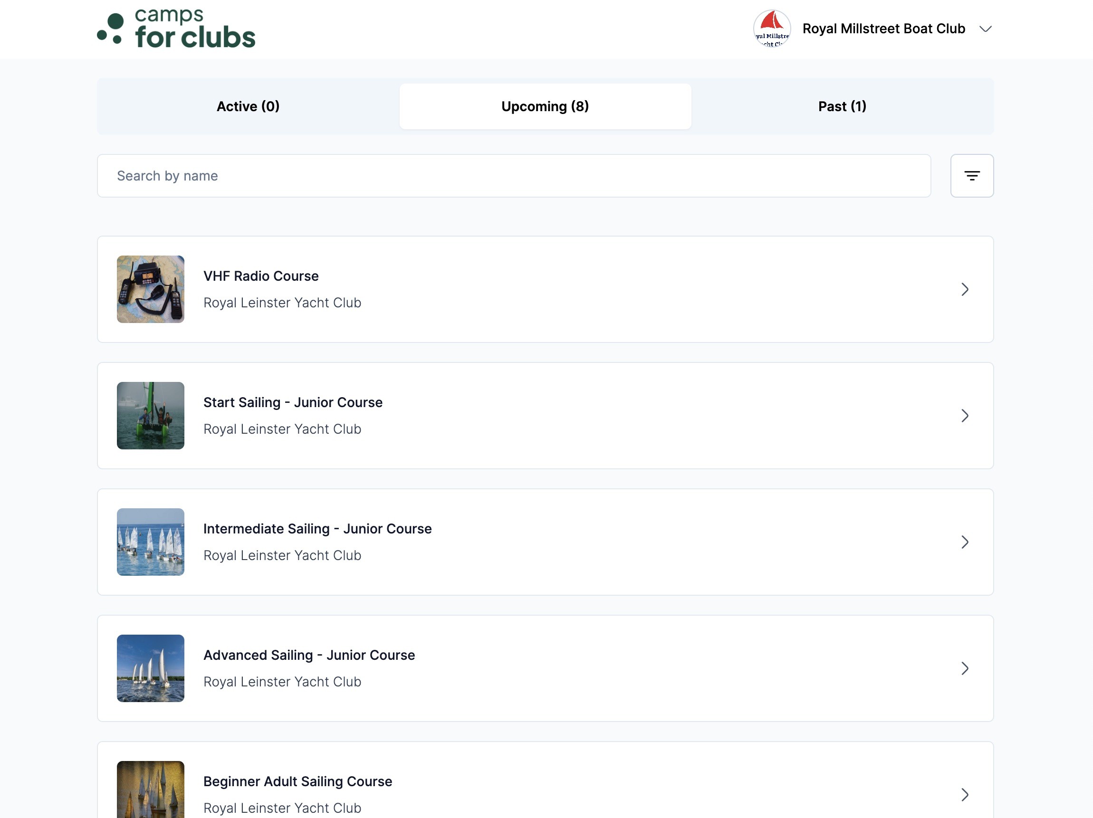Click the Camps for Clubs logo

[176, 29]
